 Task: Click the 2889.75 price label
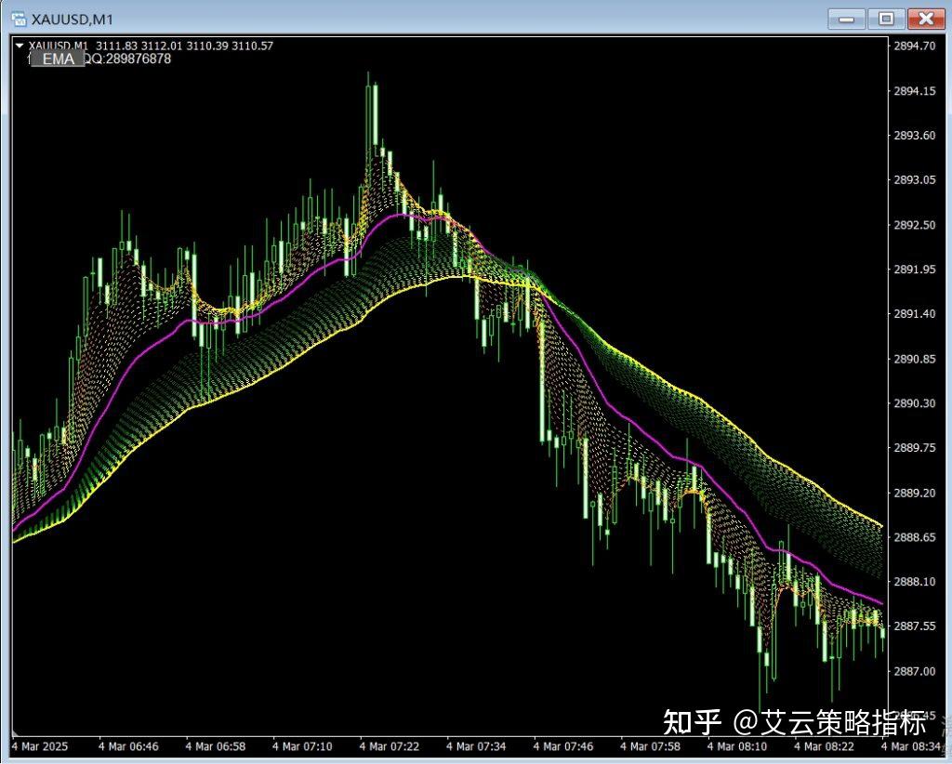(x=915, y=447)
